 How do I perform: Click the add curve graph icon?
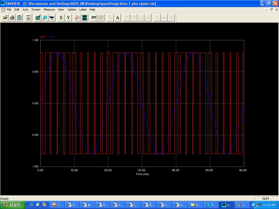[x=78, y=18]
